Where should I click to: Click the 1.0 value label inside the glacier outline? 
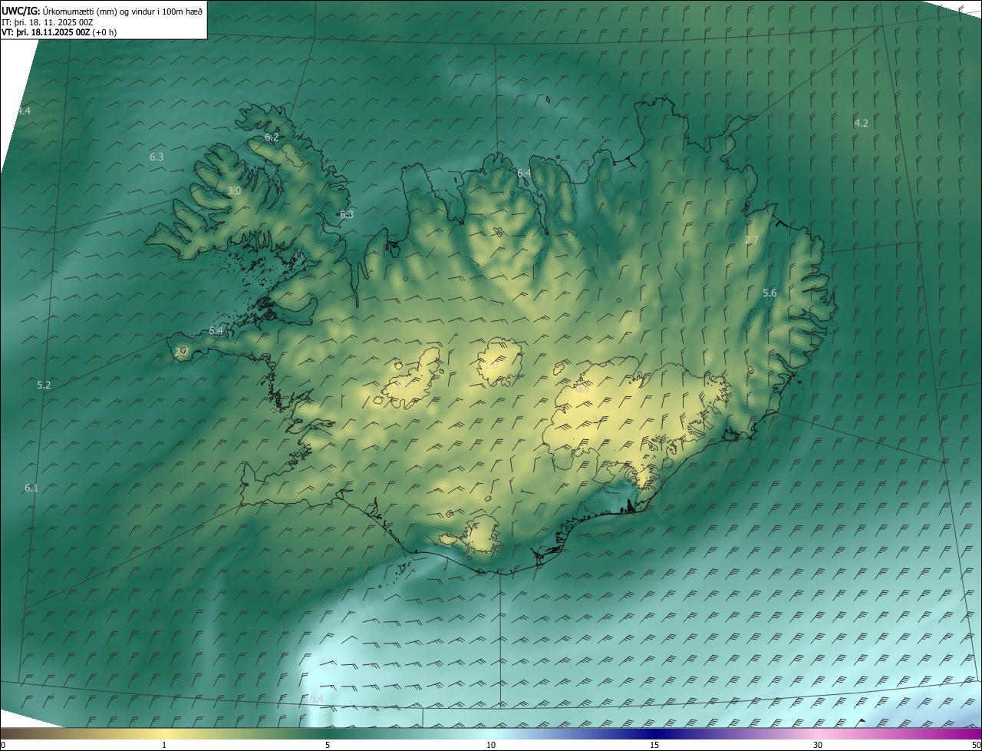tap(491, 365)
